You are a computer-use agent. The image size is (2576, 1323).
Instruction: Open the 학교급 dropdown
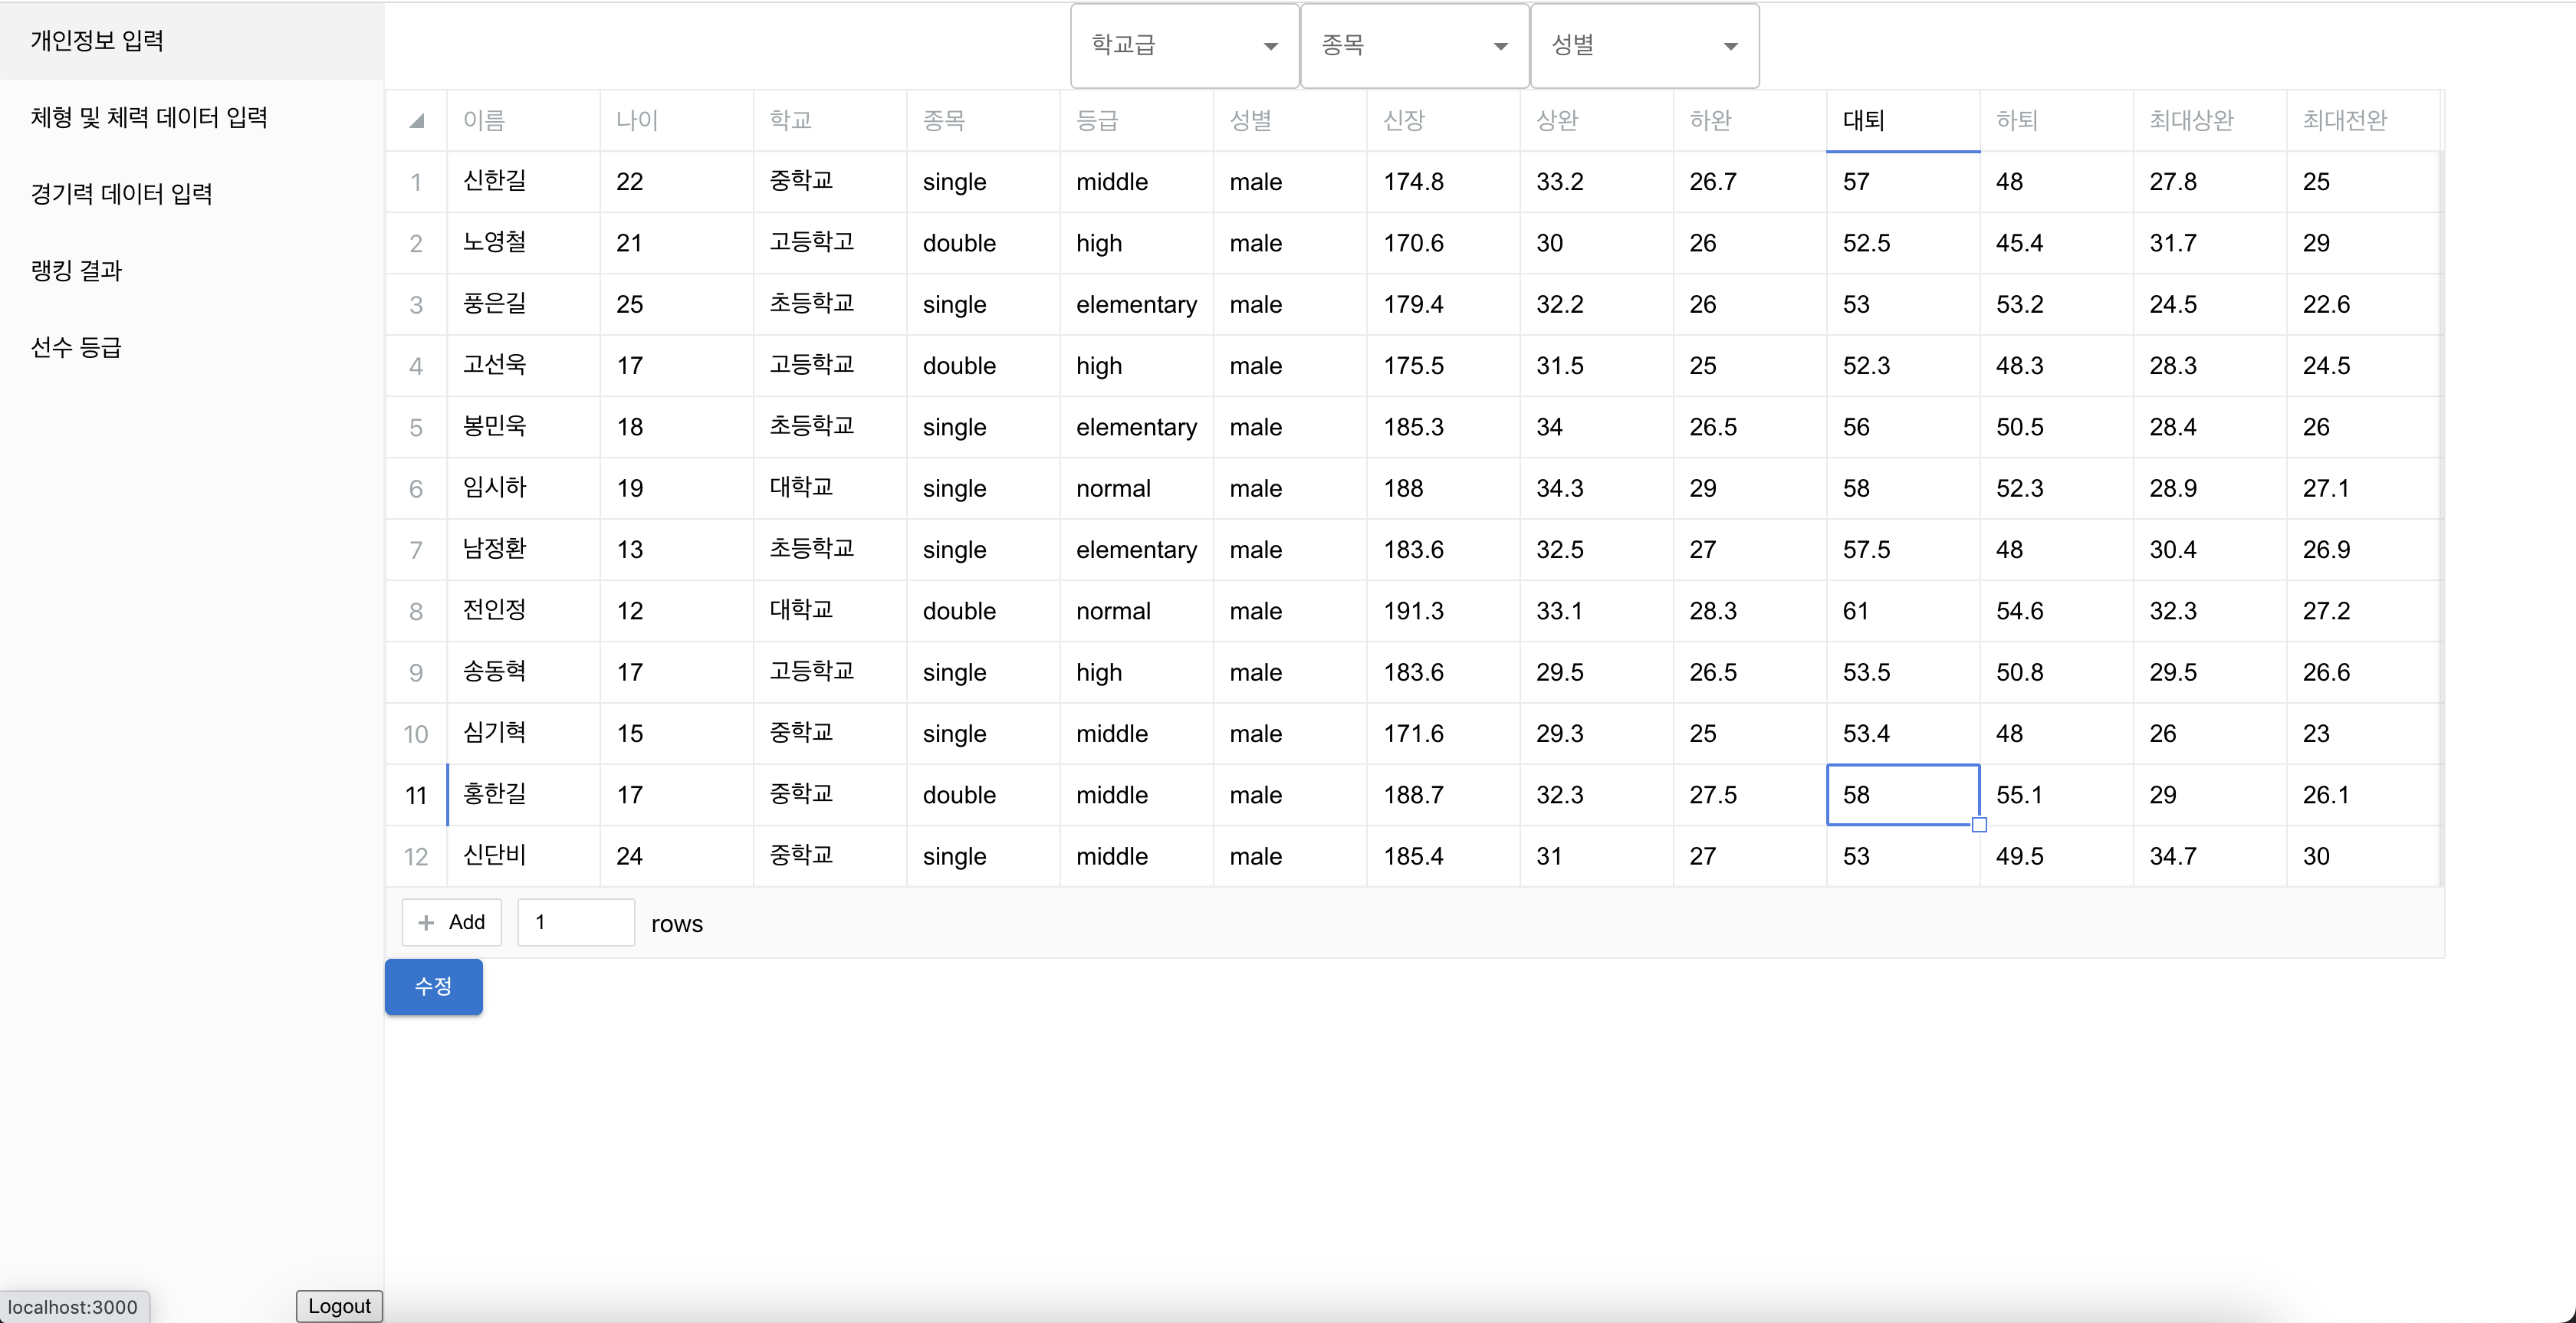point(1184,46)
